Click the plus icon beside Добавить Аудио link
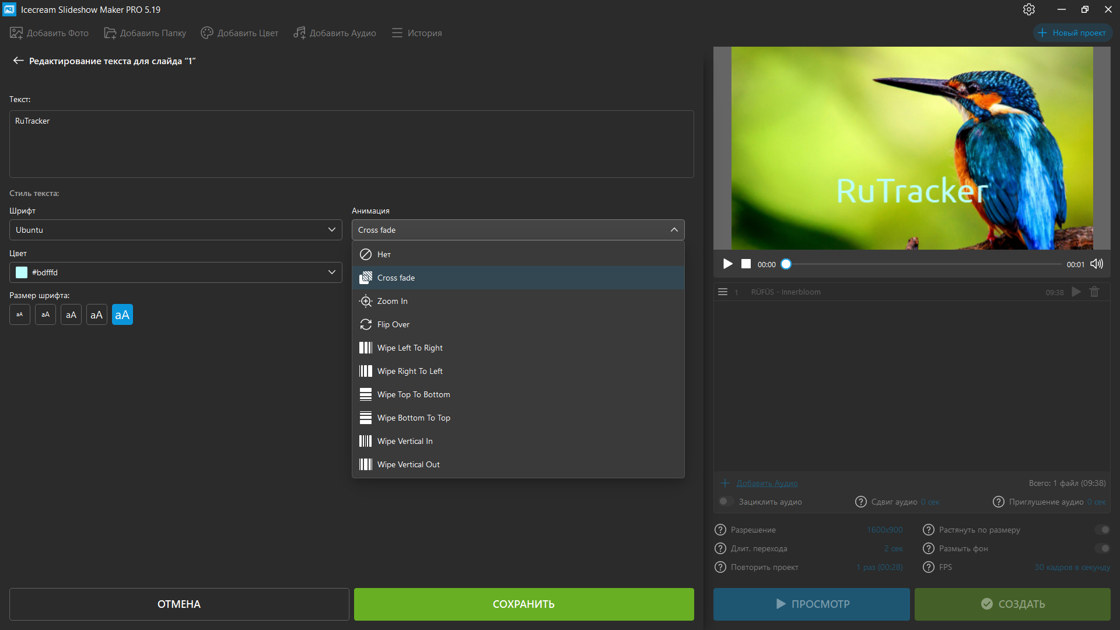1120x630 pixels. [725, 483]
